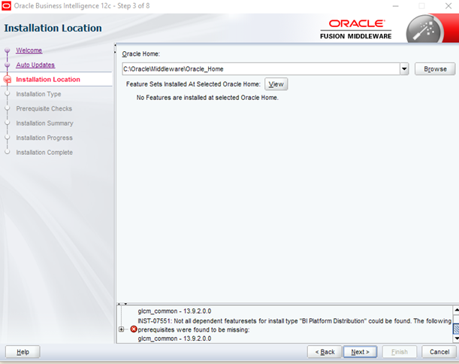Click the Cancel button
This screenshot has height=364, width=459.
click(x=439, y=352)
